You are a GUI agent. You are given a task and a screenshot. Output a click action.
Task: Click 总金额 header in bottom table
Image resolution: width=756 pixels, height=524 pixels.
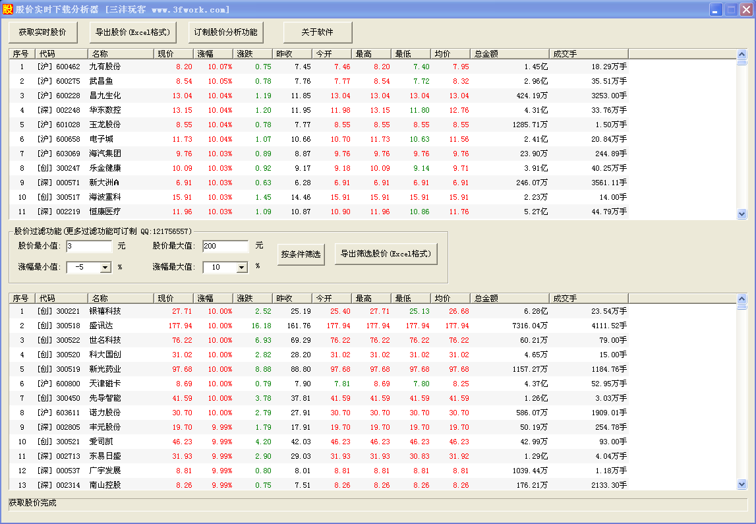pos(509,299)
